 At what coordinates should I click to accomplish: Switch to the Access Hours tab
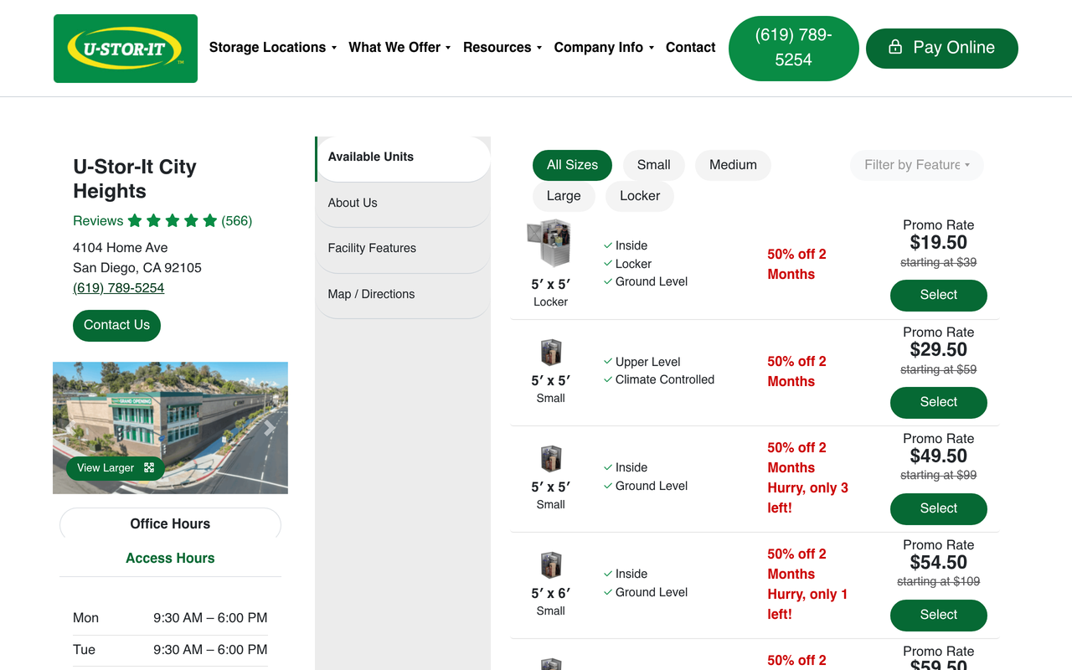(170, 558)
